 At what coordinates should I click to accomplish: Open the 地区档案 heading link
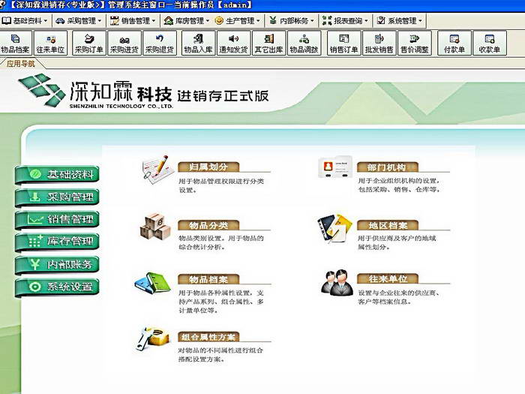(388, 225)
